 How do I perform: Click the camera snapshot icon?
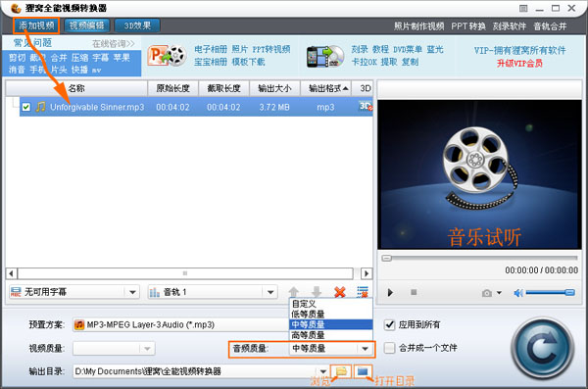click(x=487, y=293)
